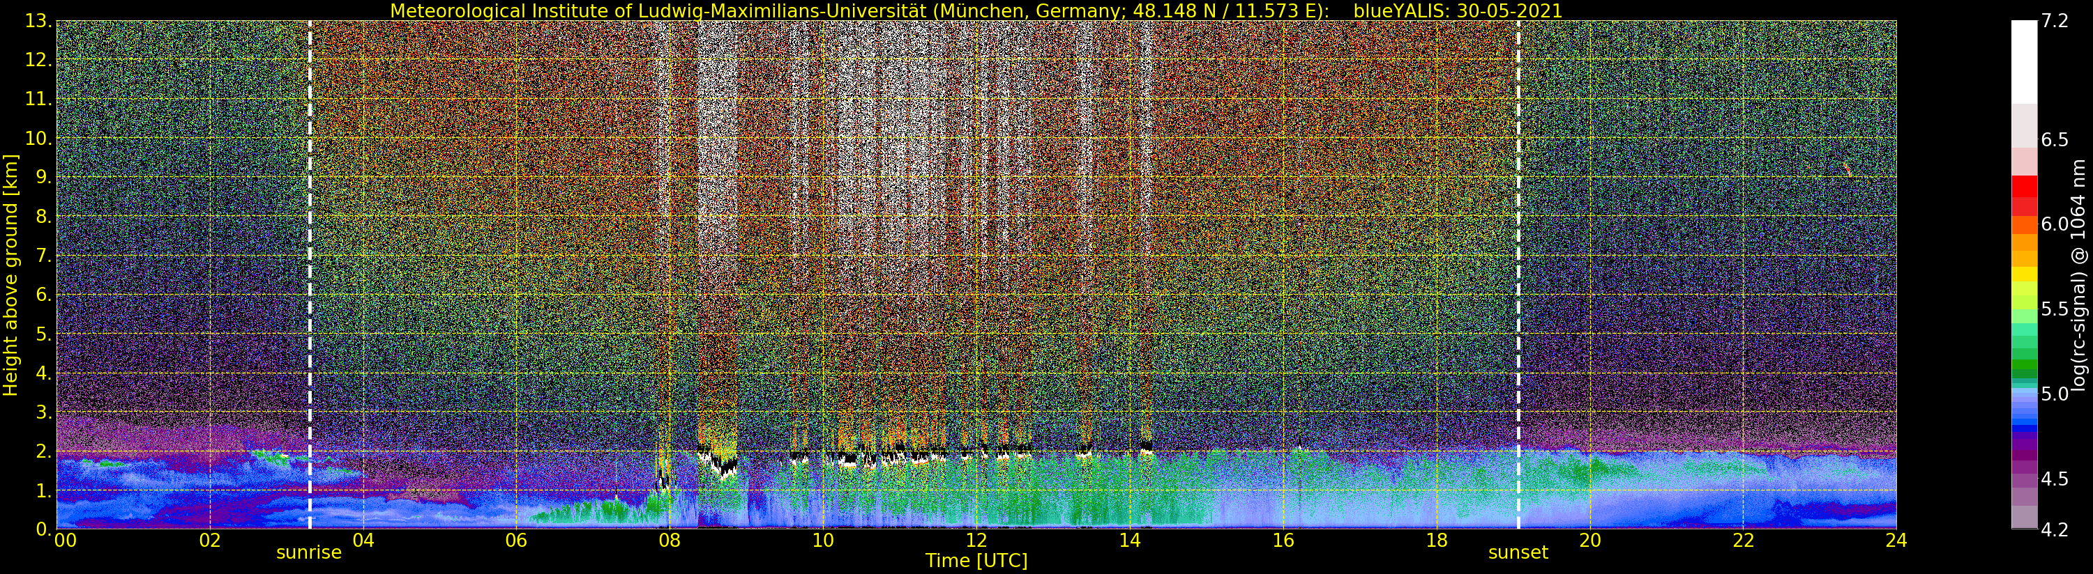Select height axis tick label '7.'
The width and height of the screenshot is (2093, 574).
click(x=44, y=256)
